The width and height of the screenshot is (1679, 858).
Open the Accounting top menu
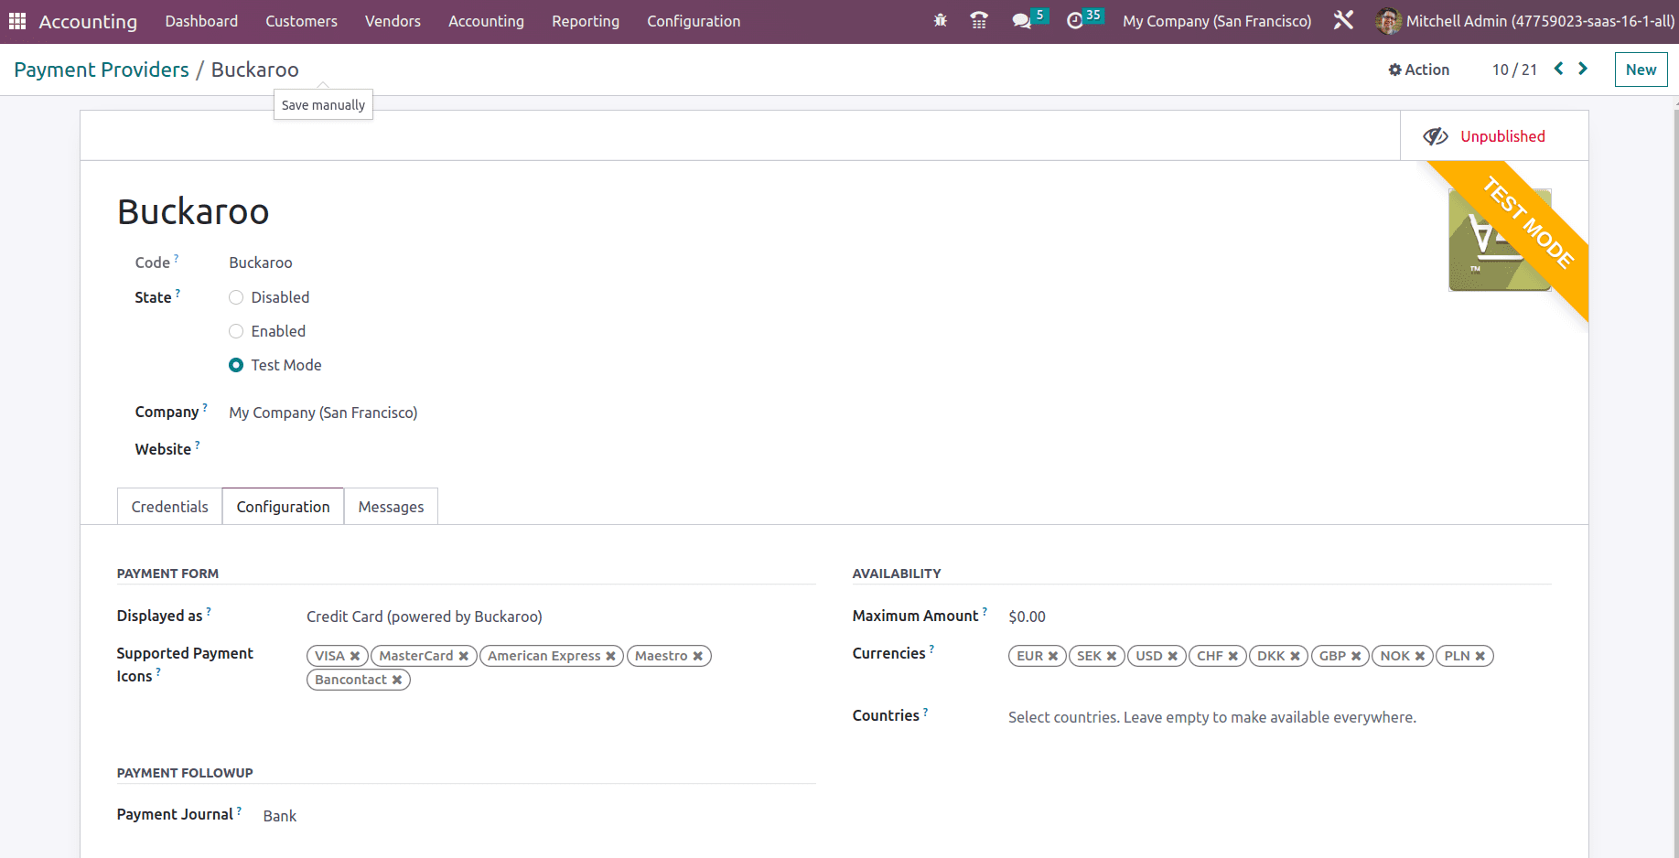point(486,21)
